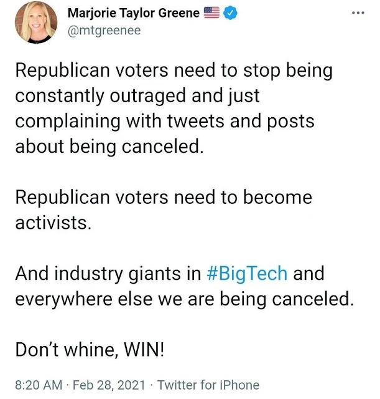Click the line "complaining with tweets and posts"

(x=165, y=122)
